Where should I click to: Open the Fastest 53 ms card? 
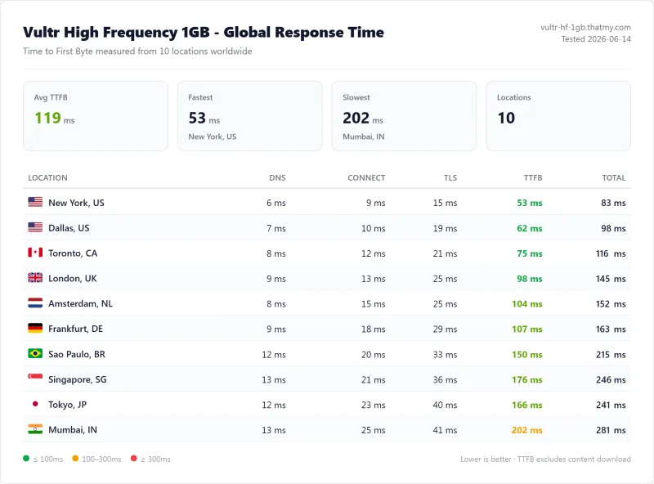(x=250, y=116)
